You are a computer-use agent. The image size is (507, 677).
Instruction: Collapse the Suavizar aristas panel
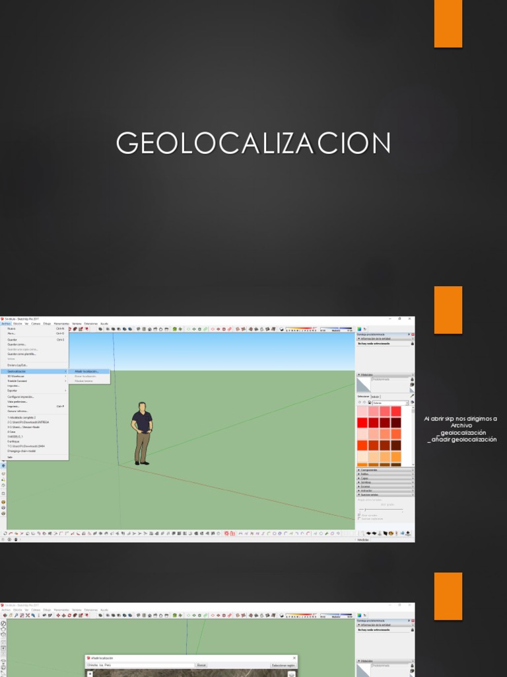pos(386,495)
